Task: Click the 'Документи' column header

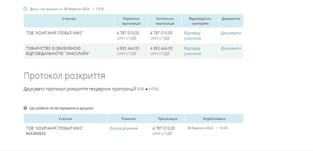Action: pyautogui.click(x=231, y=21)
